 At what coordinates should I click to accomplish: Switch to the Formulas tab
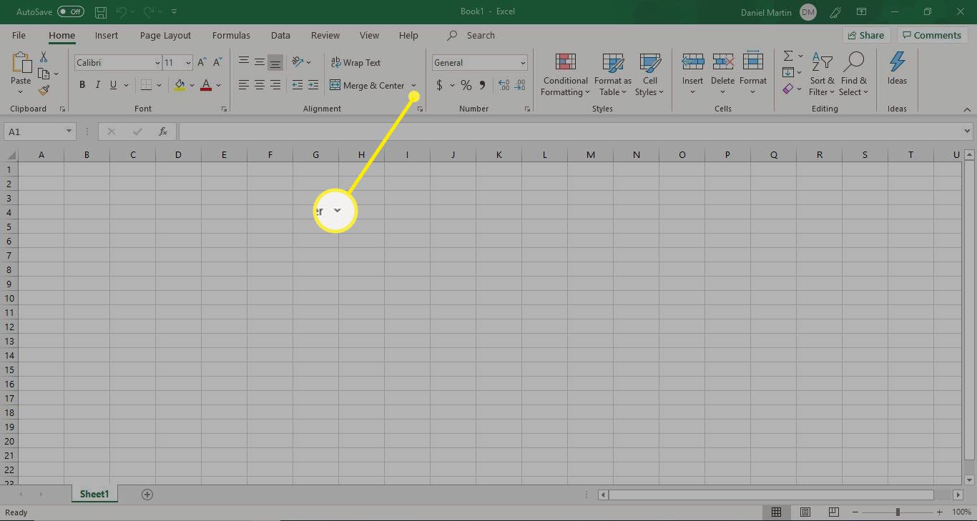click(231, 35)
